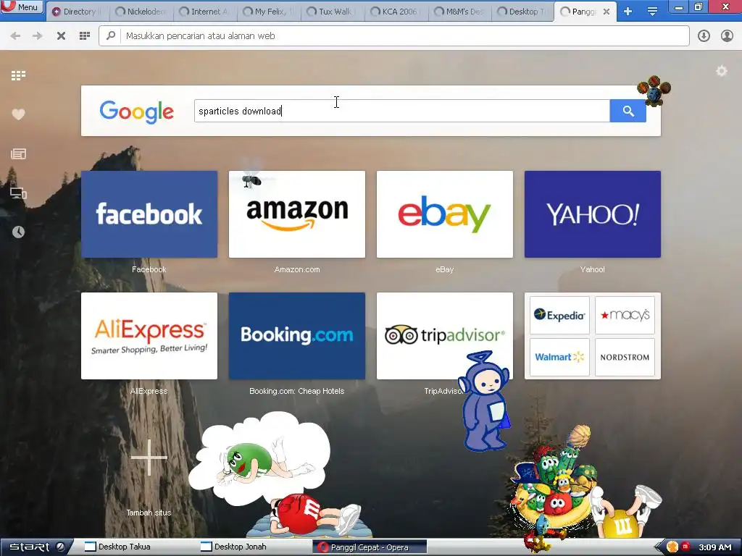Click the purple Teletubby desktop character

(484, 401)
